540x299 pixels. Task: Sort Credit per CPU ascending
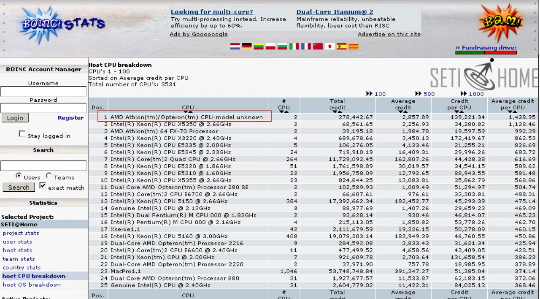pos(462,112)
